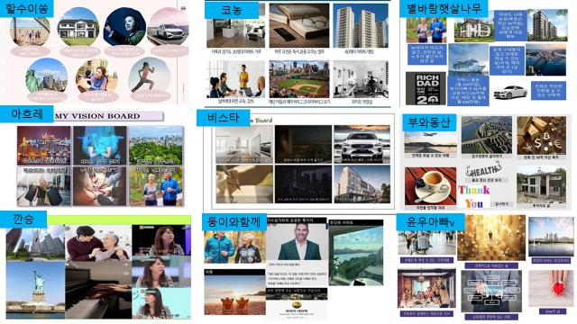Select the 둥이와함께 label
This screenshot has width=577, height=324.
click(x=234, y=222)
